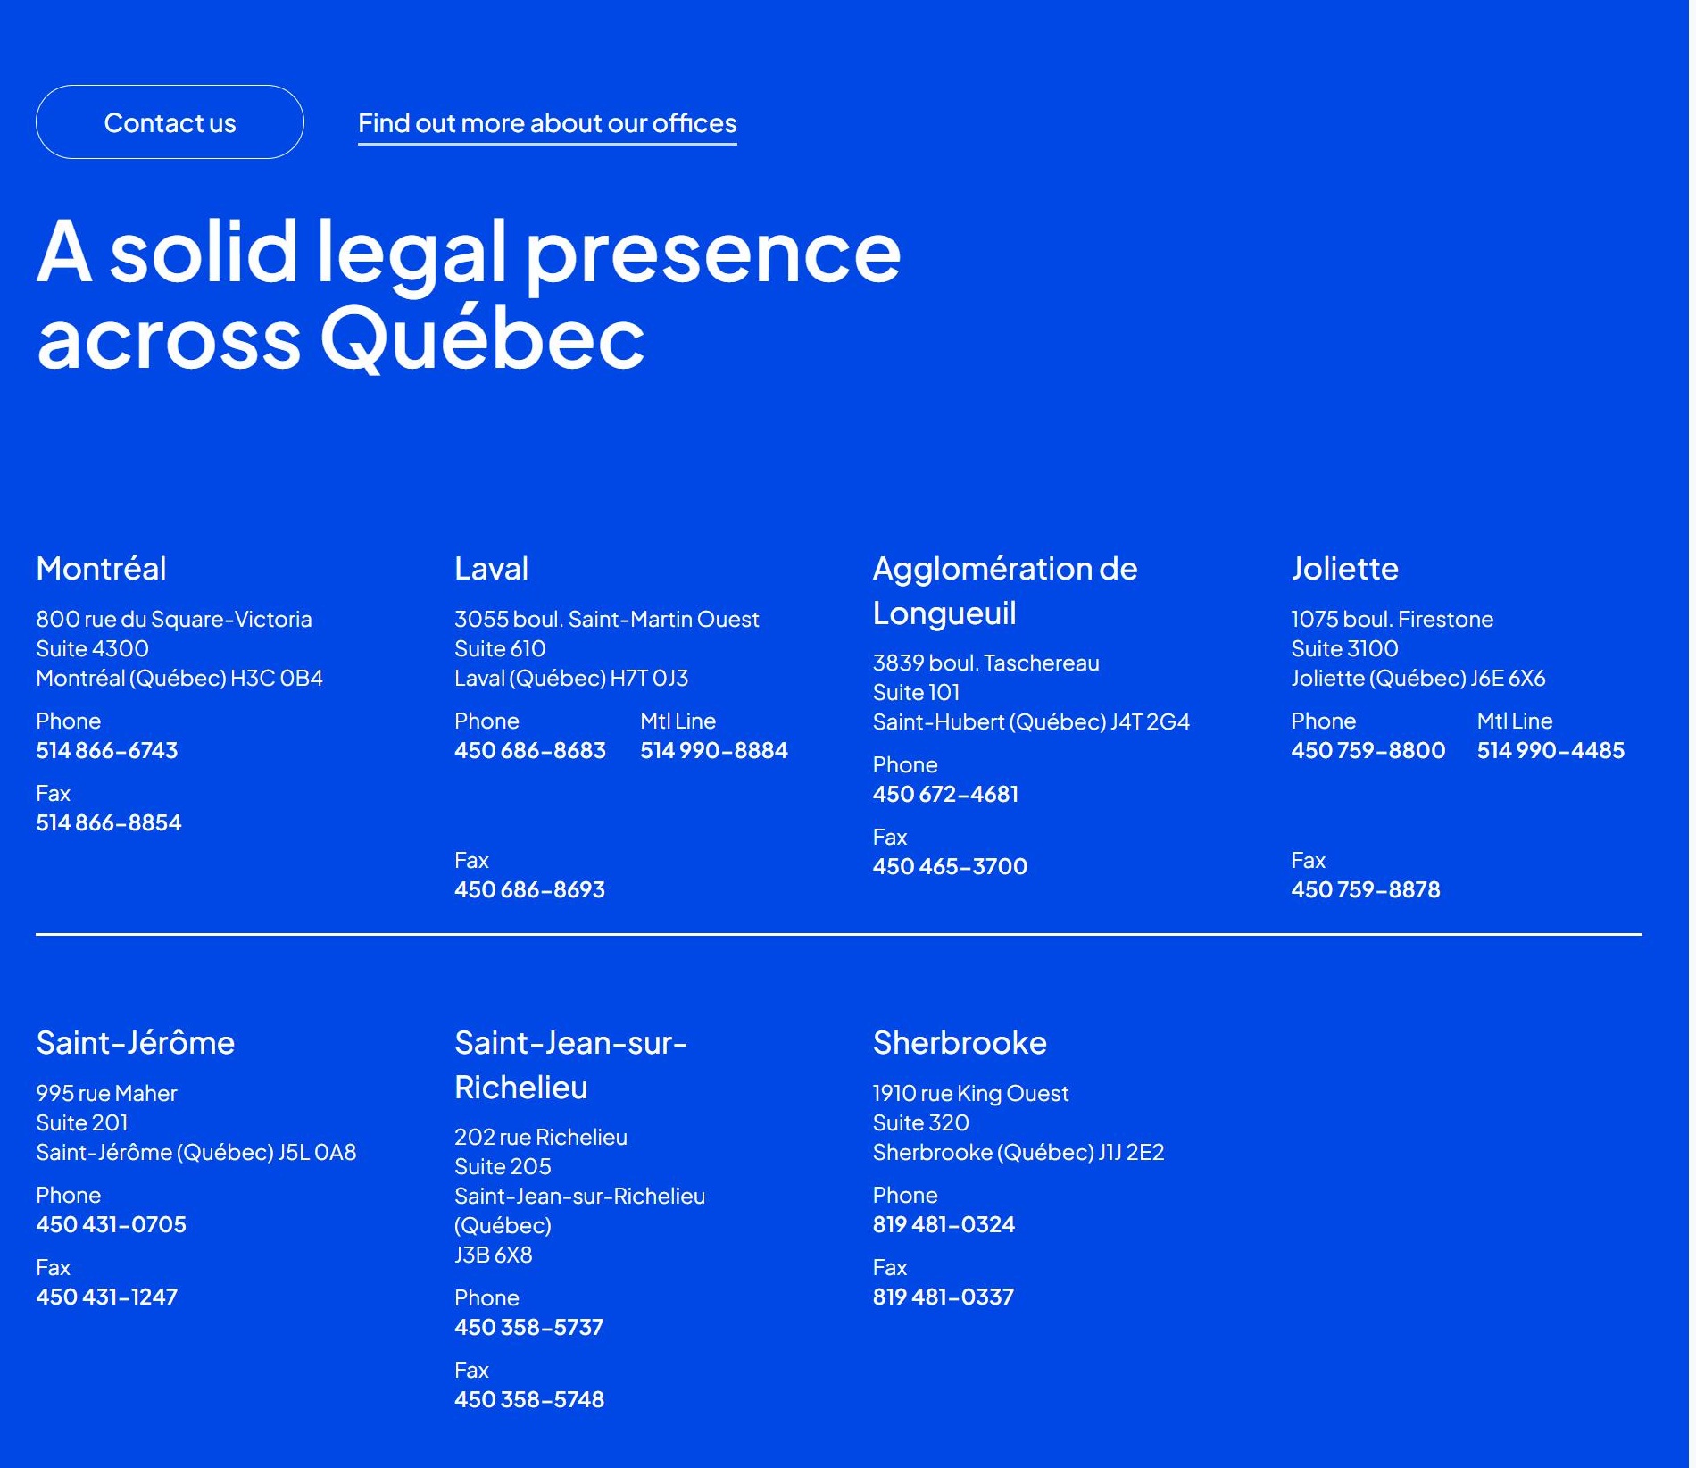Image resolution: width=1696 pixels, height=1468 pixels.
Task: Call Sherbrooke phone 819 481-0324
Action: [x=944, y=1224]
